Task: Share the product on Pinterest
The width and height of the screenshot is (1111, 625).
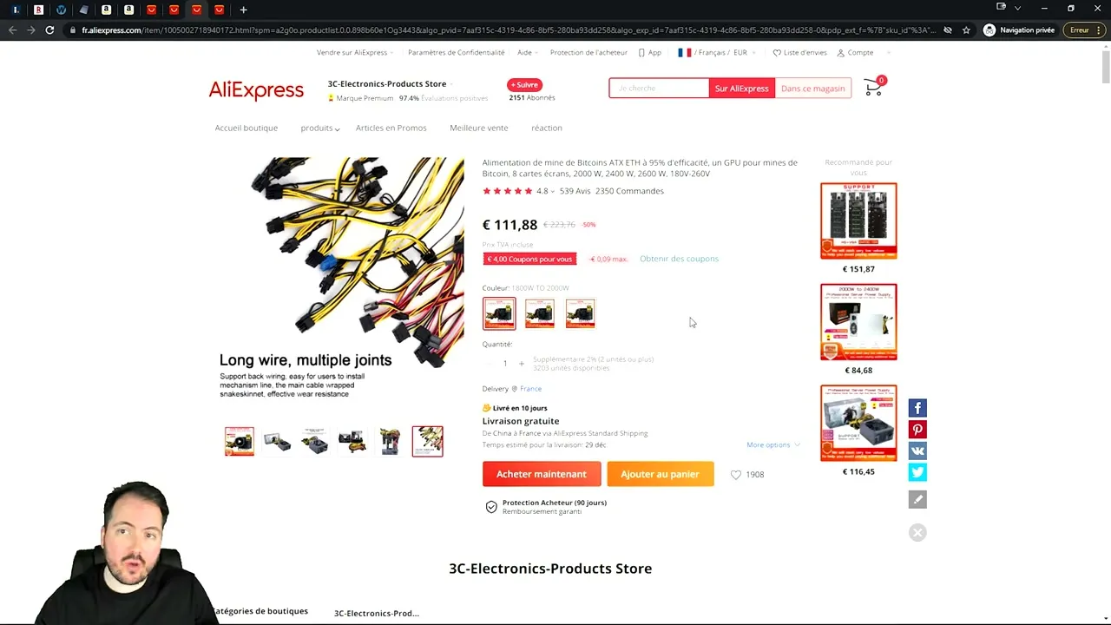Action: click(x=917, y=430)
